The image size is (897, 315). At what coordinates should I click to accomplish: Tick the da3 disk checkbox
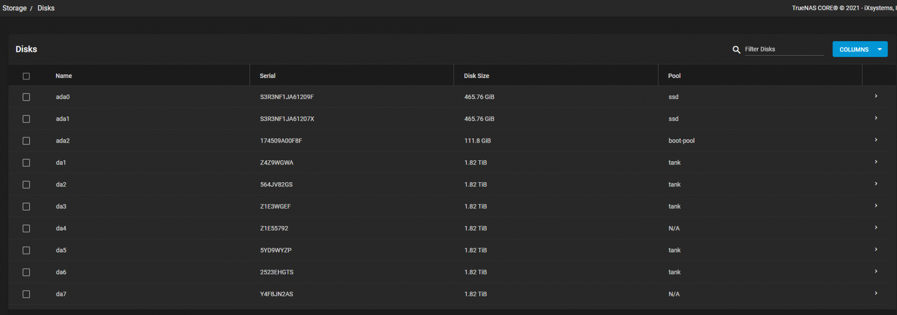pos(26,207)
